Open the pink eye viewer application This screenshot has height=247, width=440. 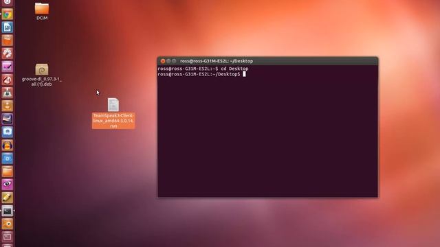click(8, 185)
